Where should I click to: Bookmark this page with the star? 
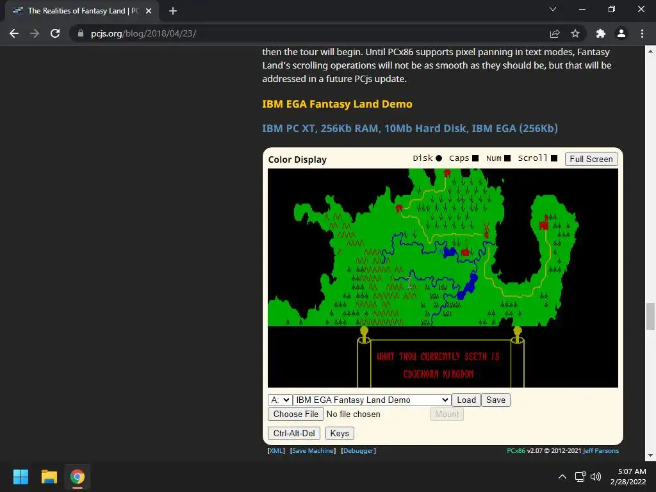(575, 33)
